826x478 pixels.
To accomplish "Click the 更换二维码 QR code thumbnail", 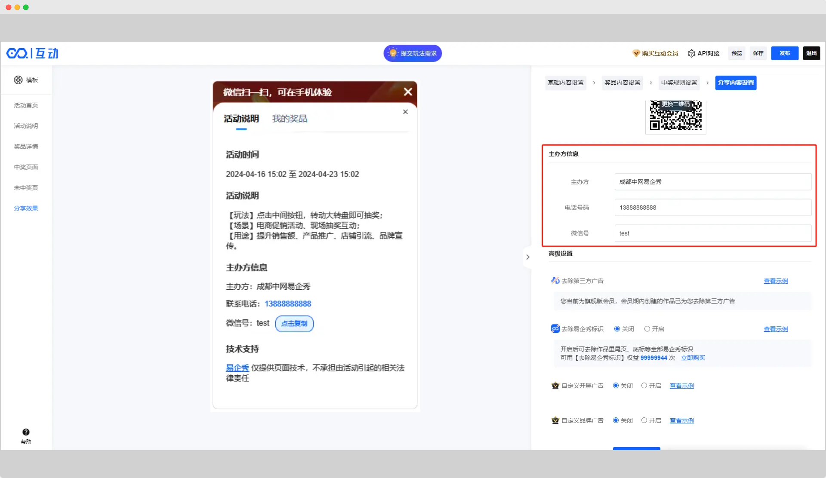I will click(x=675, y=115).
